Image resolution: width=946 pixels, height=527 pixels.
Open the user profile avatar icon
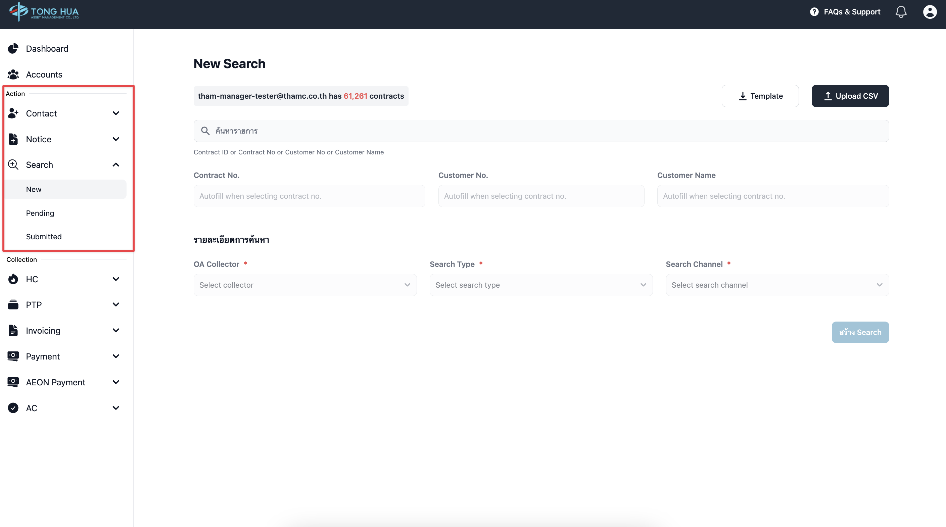click(930, 12)
